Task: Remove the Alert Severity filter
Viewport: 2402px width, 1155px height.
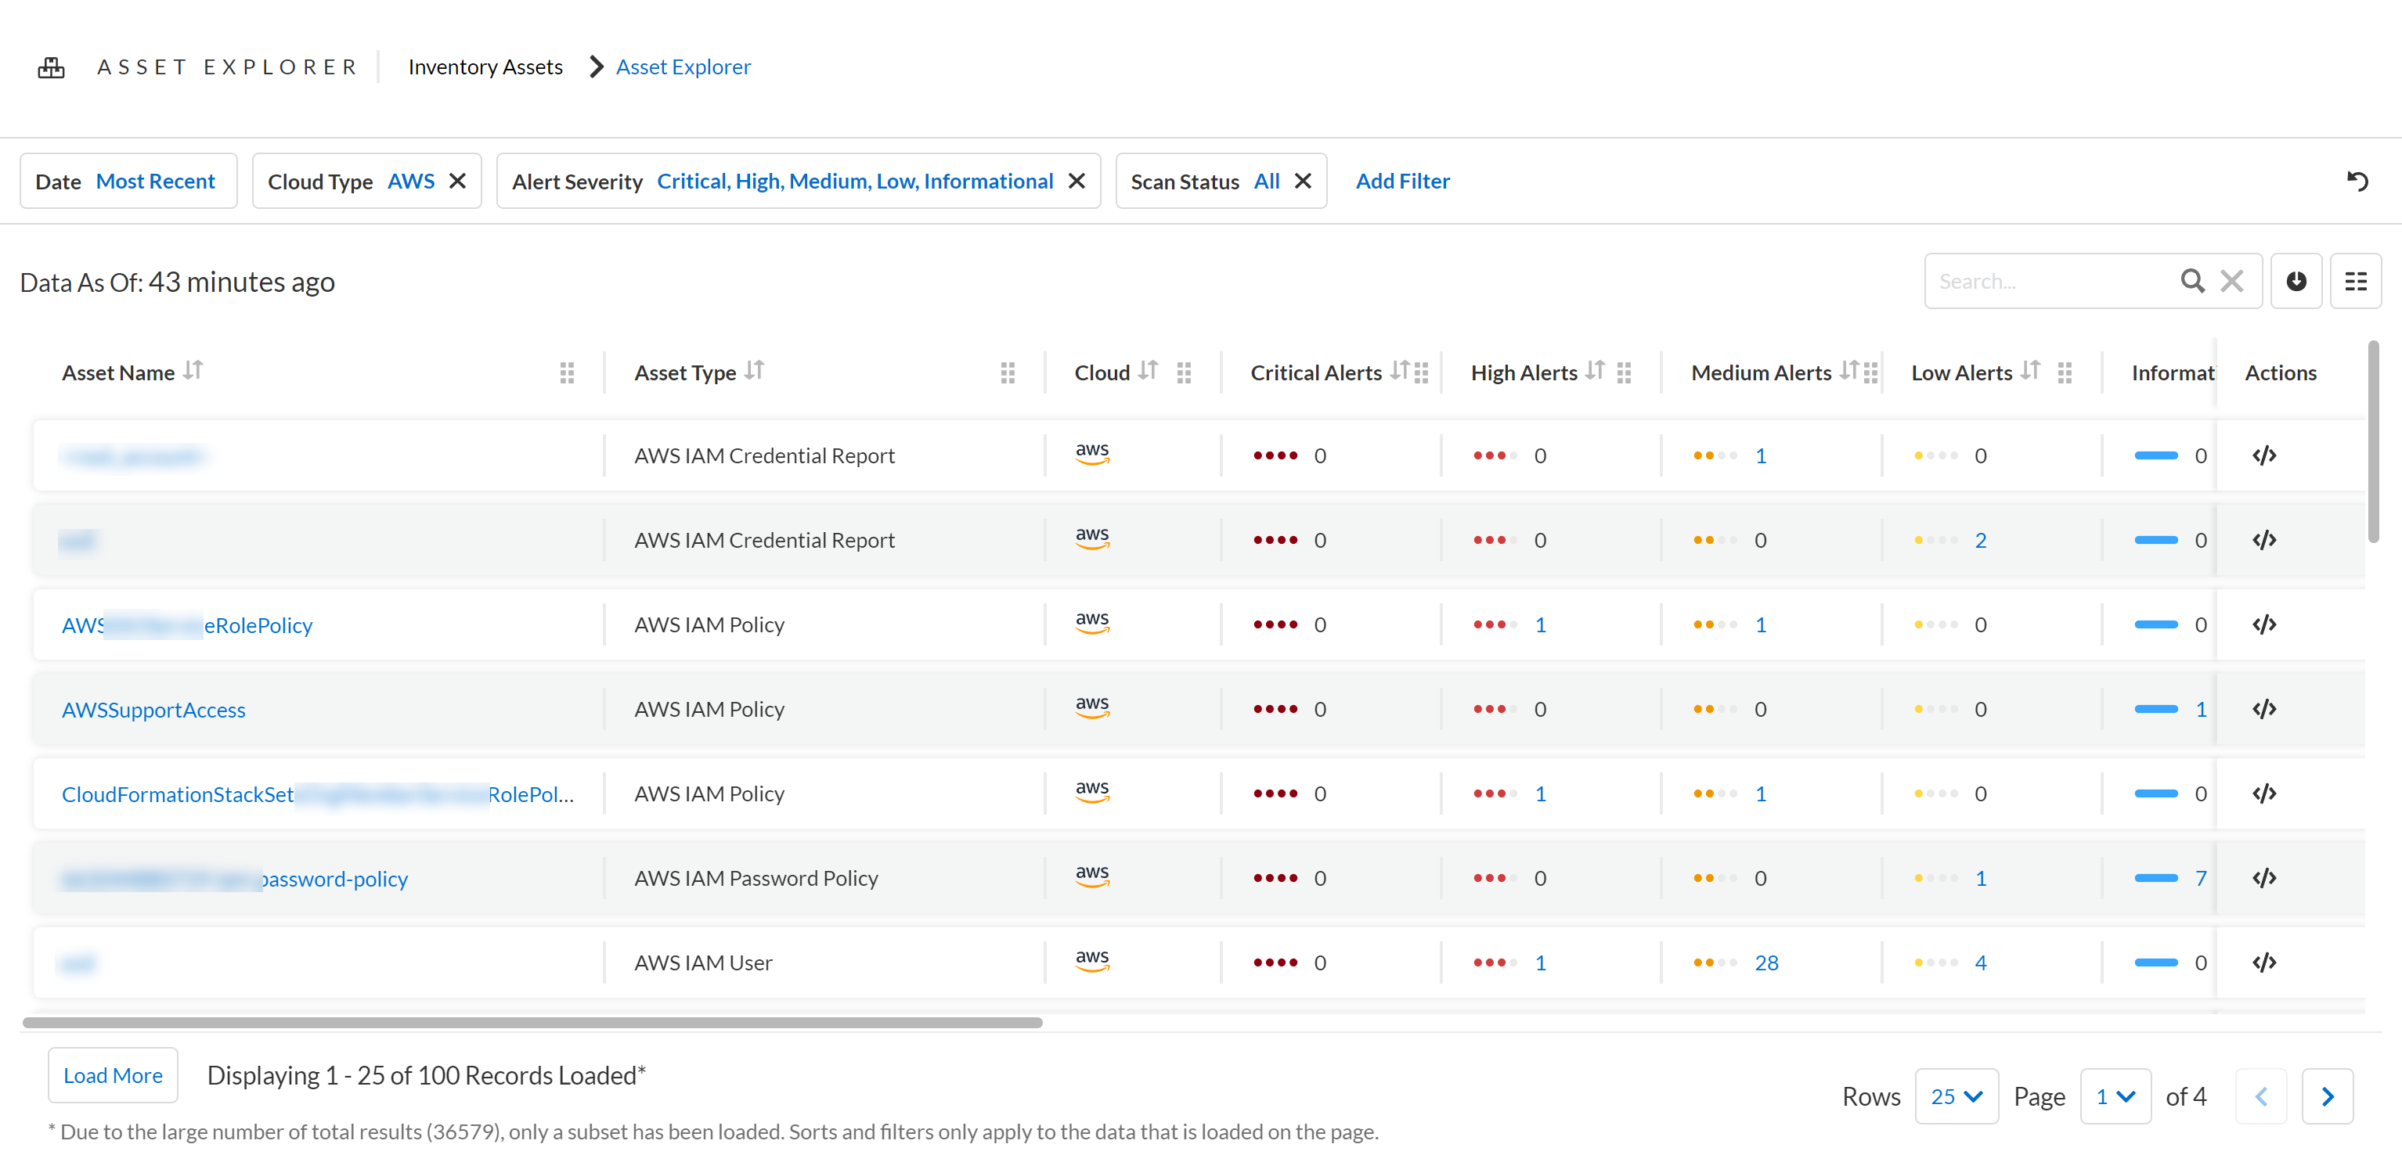Action: (1076, 181)
